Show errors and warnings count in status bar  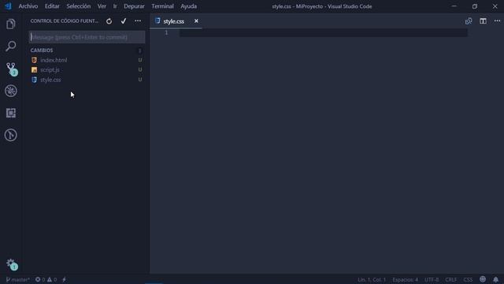pos(46,279)
